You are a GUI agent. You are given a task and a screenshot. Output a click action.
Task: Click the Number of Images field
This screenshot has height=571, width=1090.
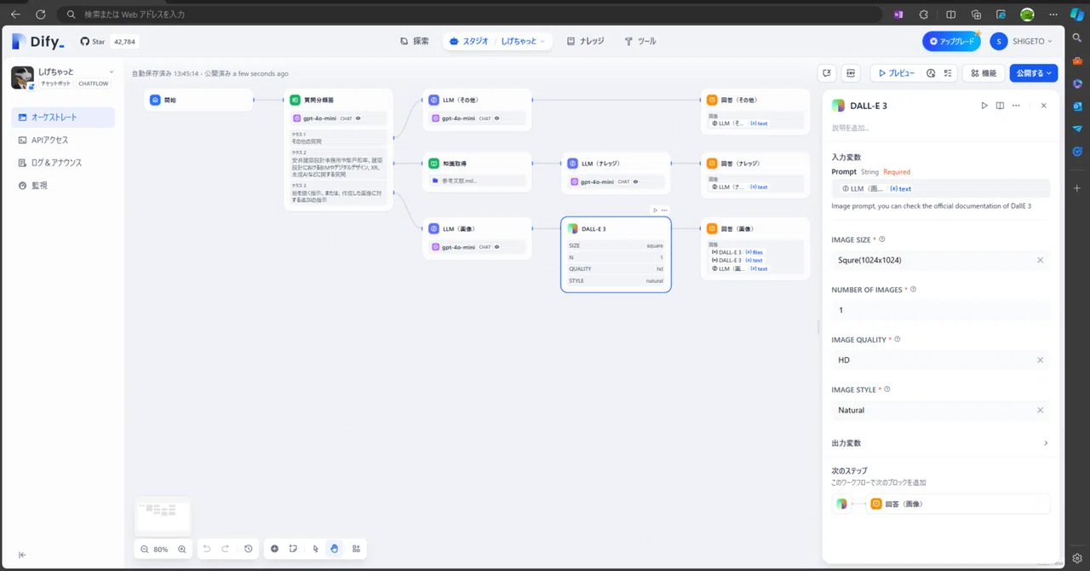pyautogui.click(x=940, y=310)
